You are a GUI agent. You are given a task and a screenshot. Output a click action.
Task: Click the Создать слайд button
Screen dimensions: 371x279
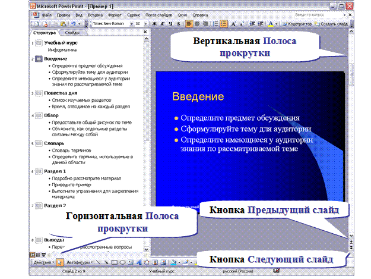point(331,24)
